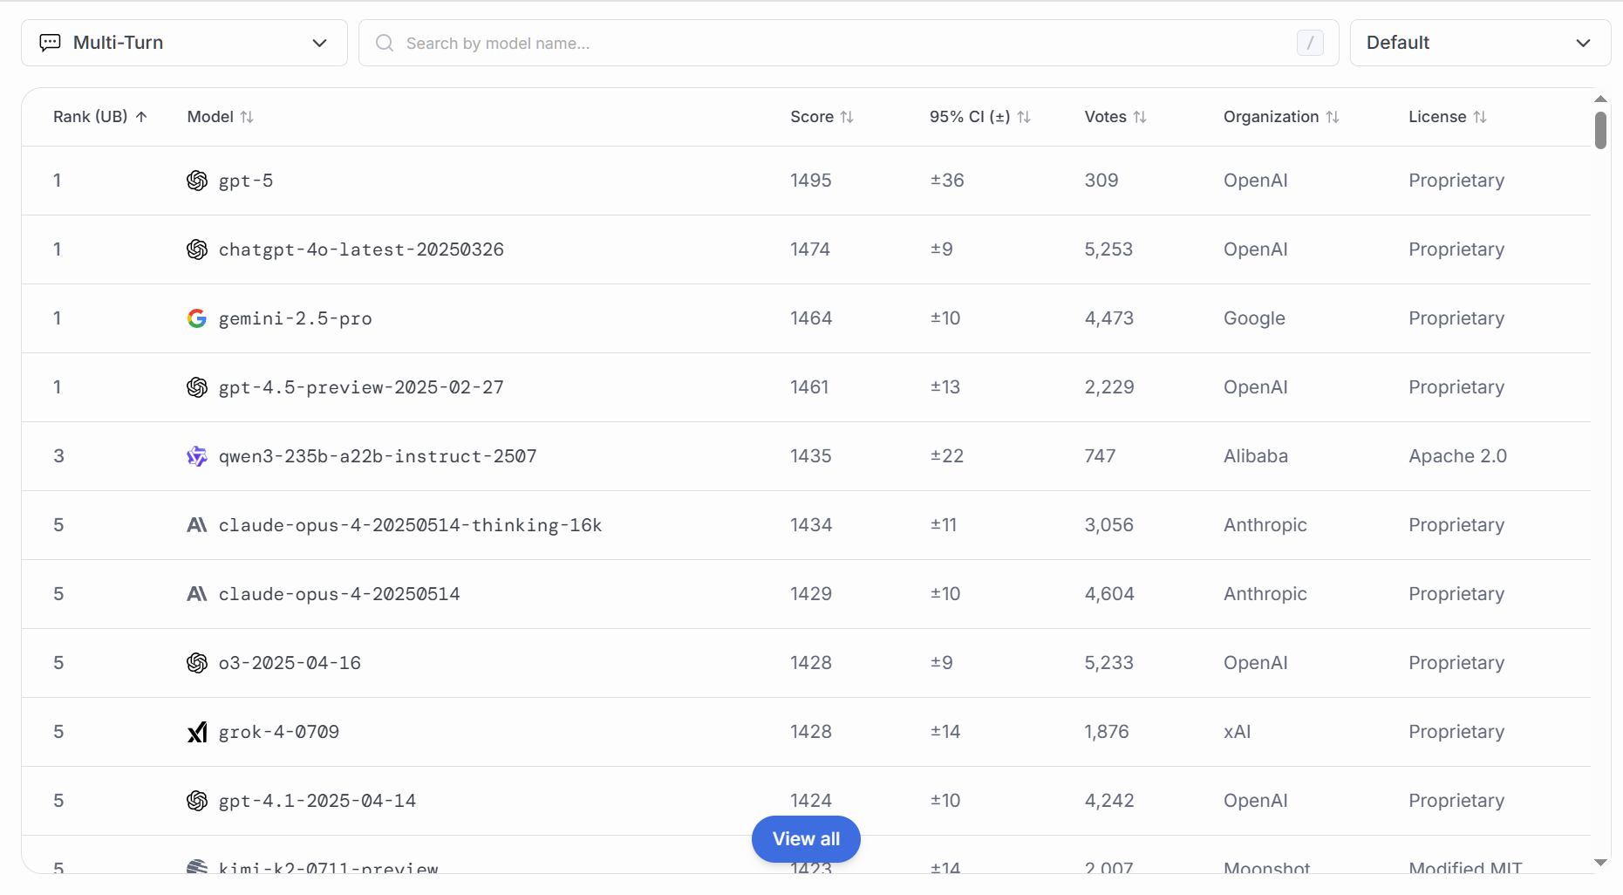The width and height of the screenshot is (1623, 895).
Task: Select the 1,876 votes cell
Action: (1107, 732)
